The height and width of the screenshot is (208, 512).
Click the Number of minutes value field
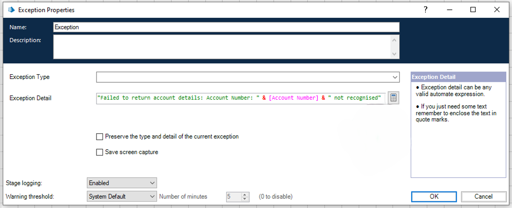233,197
